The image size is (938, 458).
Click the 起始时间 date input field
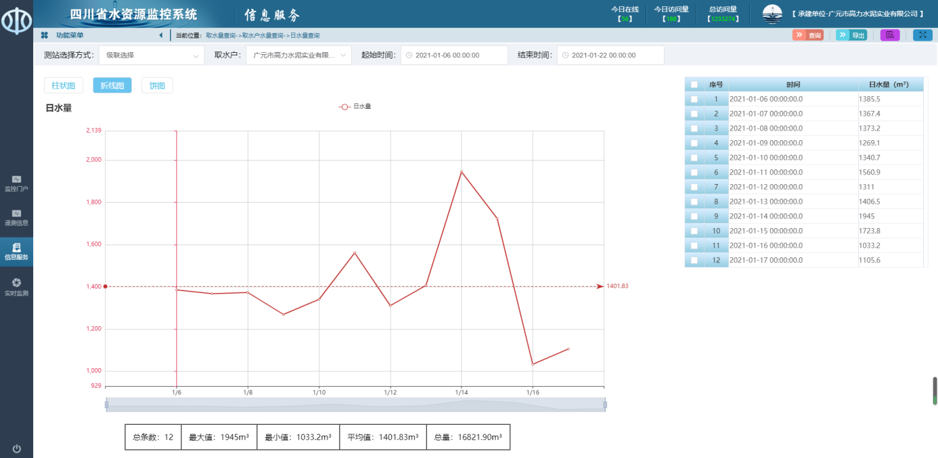point(454,55)
